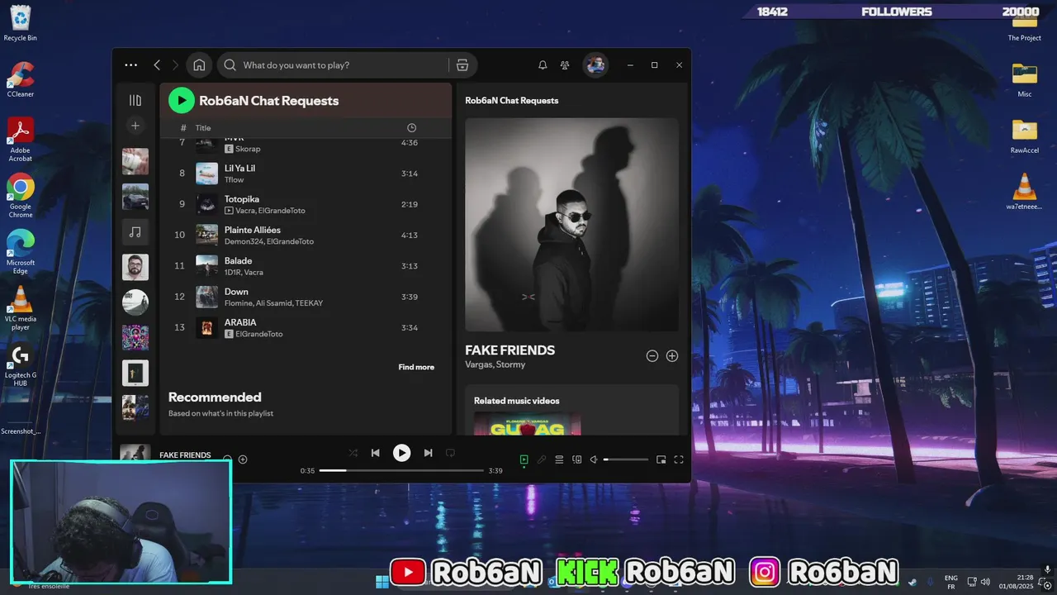Viewport: 1057px width, 595px height.
Task: Open Spotify Home
Action: (199, 65)
